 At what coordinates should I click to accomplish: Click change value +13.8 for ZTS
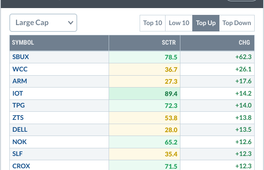pyautogui.click(x=243, y=118)
